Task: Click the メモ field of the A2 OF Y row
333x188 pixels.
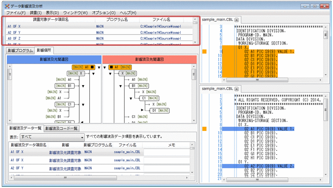Action: click(x=167, y=168)
